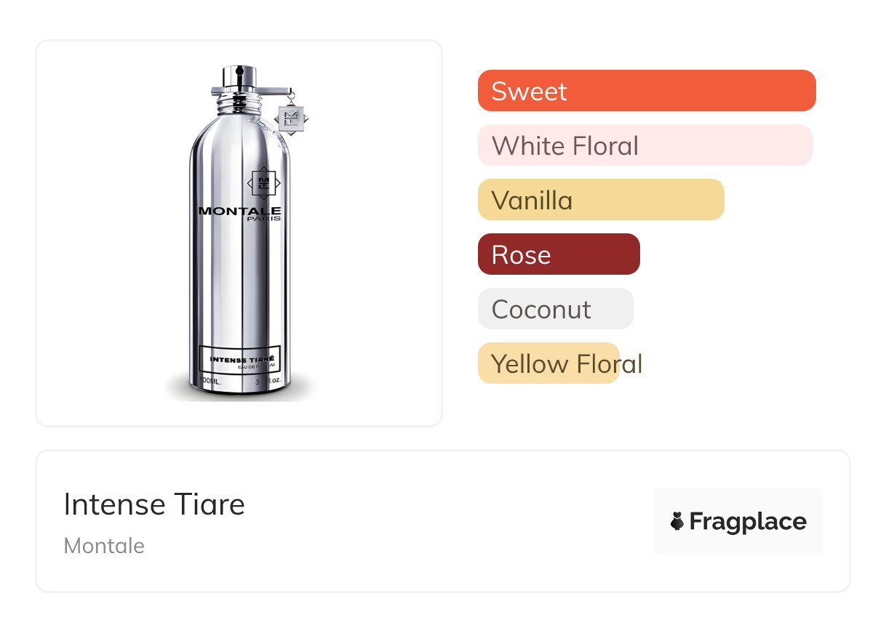The height and width of the screenshot is (628, 886).
Task: Click the Fragplace perfume bottle logo icon
Action: pos(677,521)
